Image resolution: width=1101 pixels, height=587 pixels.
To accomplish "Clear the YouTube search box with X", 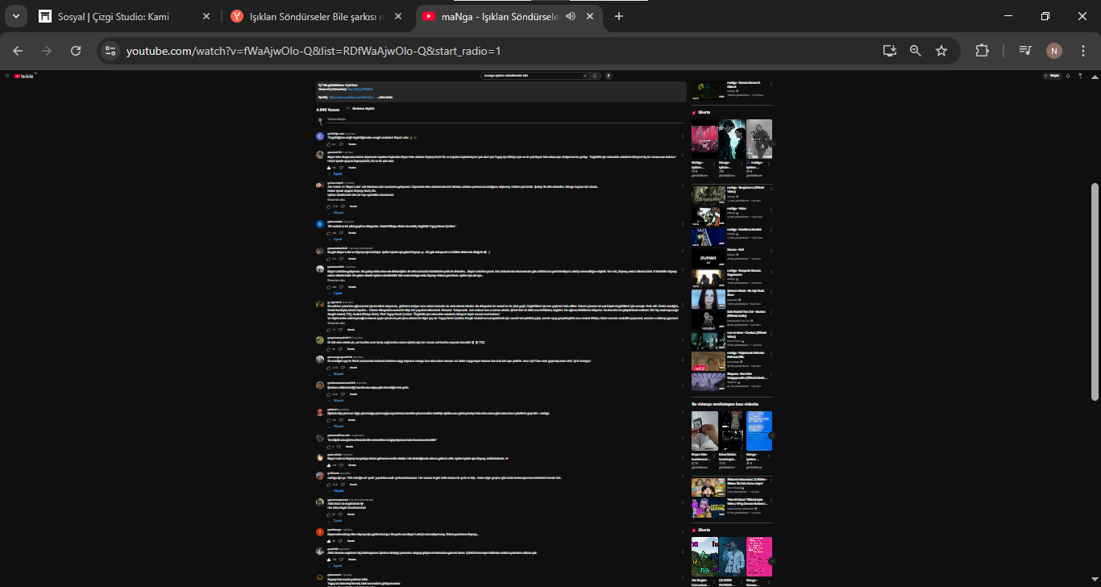I will point(585,76).
